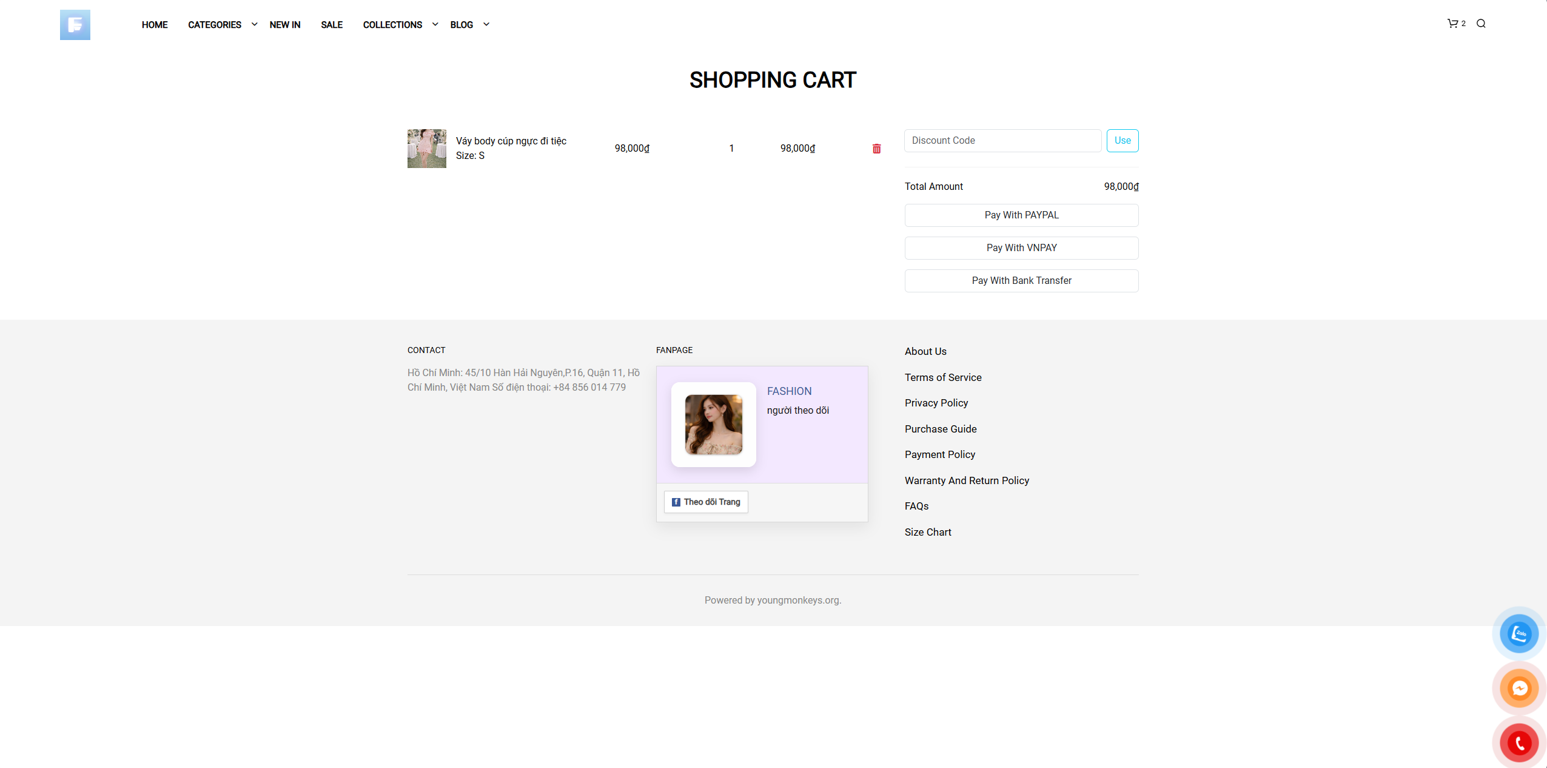Select the New In menu item
Image resolution: width=1547 pixels, height=768 pixels.
click(285, 25)
